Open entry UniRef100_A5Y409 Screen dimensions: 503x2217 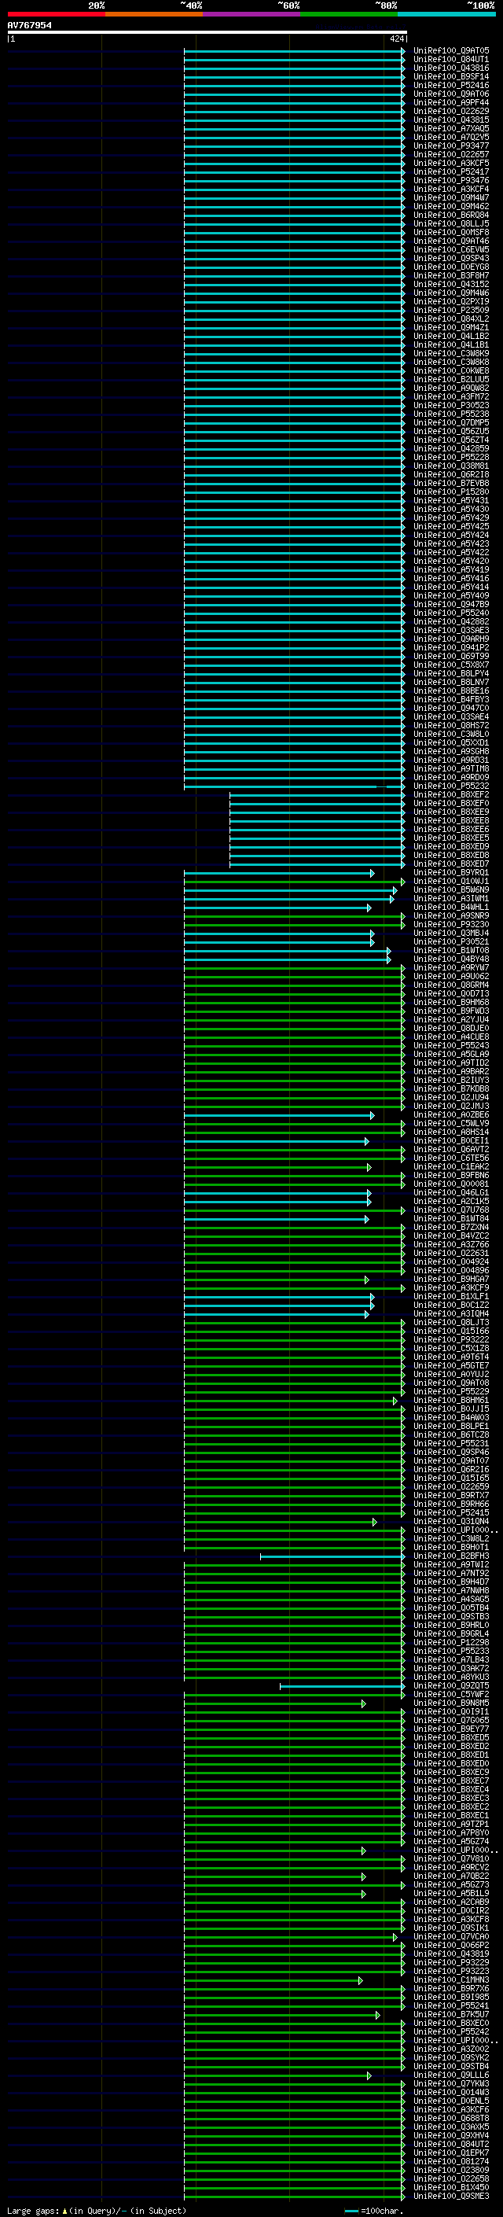(x=451, y=595)
